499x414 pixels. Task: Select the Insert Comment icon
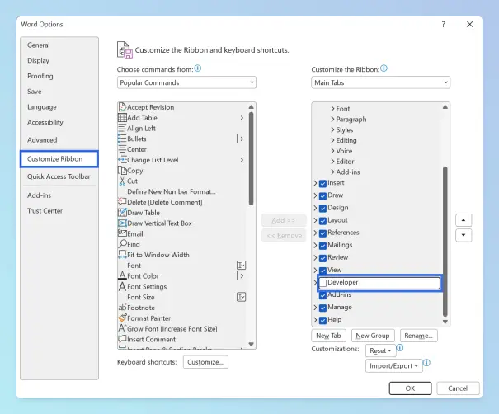tap(122, 339)
